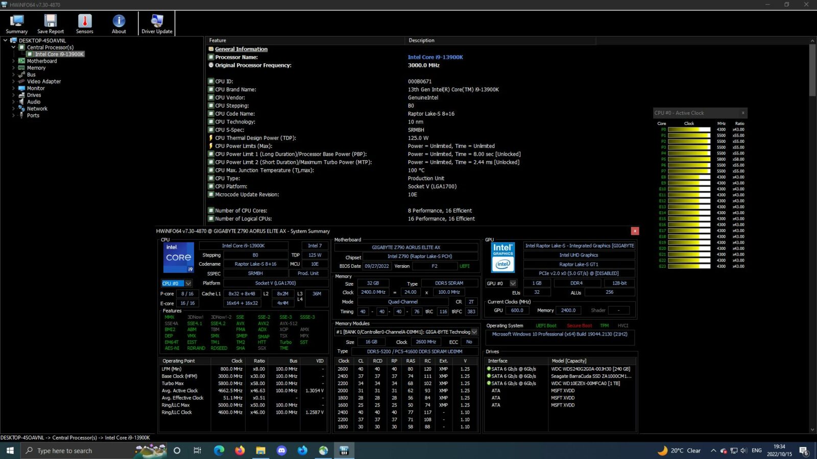Select the Network tree item
This screenshot has width=817, height=459.
37,109
